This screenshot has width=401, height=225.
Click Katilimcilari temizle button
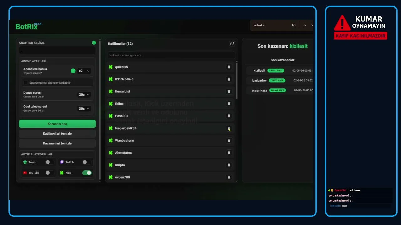57,133
